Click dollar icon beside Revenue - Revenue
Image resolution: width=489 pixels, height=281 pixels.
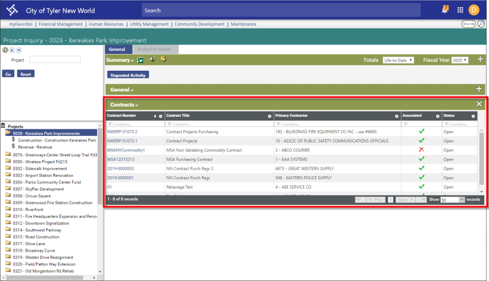(x=13, y=146)
